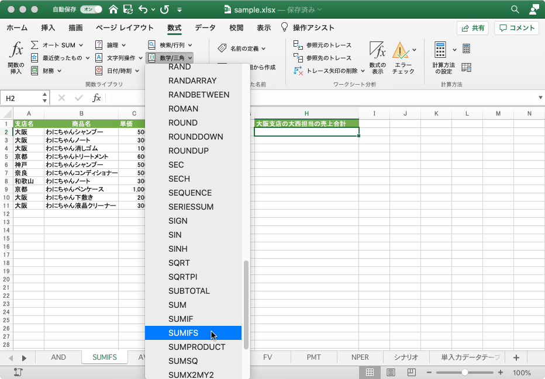Click the 名前の定義 tag icon
Viewport: 545px width, 379px height.
tap(222, 48)
